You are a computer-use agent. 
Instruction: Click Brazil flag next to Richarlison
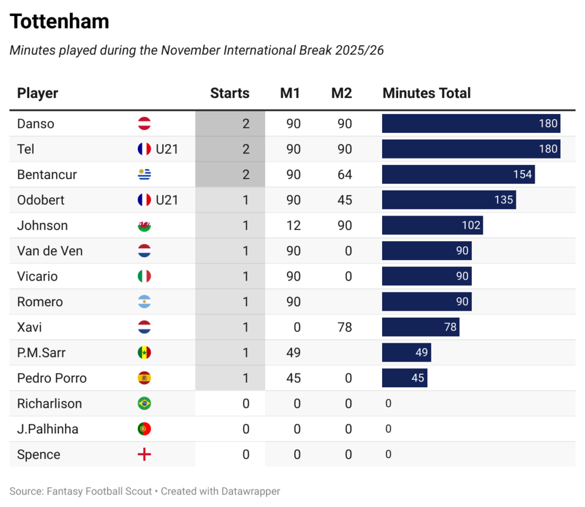tap(144, 404)
